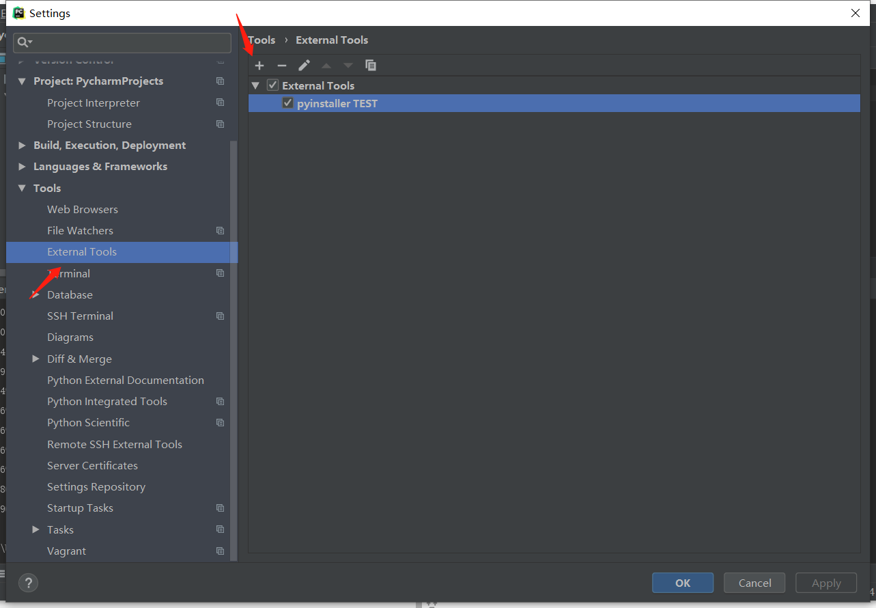
Task: Collapse the Tools section arrow
Action: coord(22,188)
